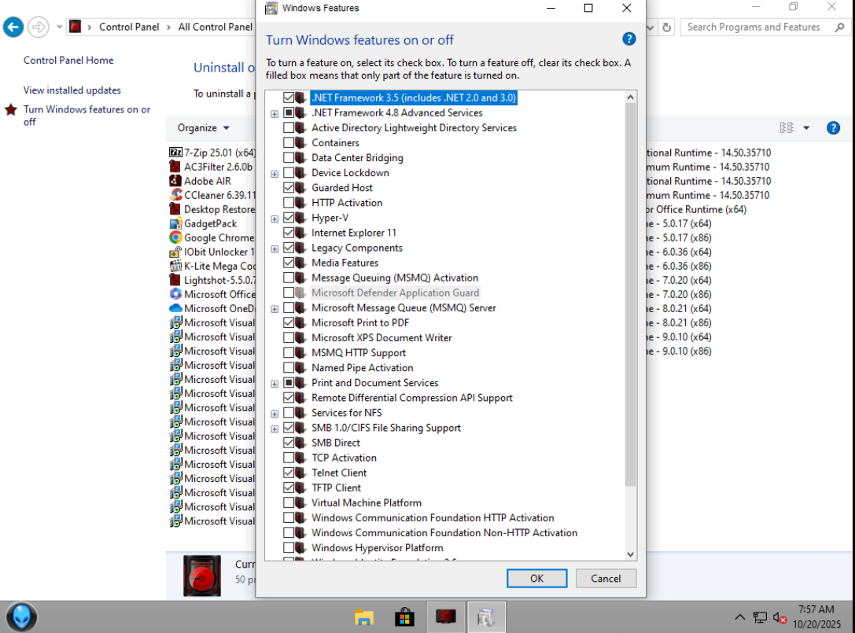Click the alien head Start button
Screen dimensions: 855x633
(x=22, y=617)
